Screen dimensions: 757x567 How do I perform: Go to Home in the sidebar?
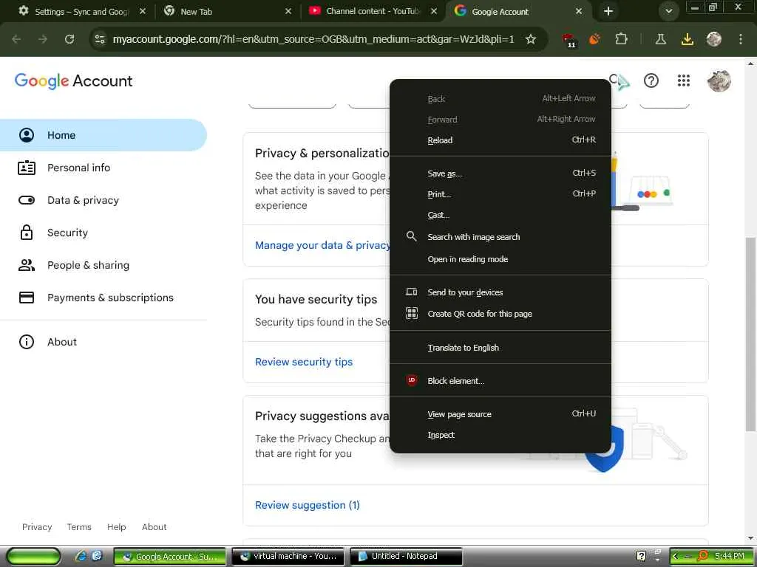point(103,135)
